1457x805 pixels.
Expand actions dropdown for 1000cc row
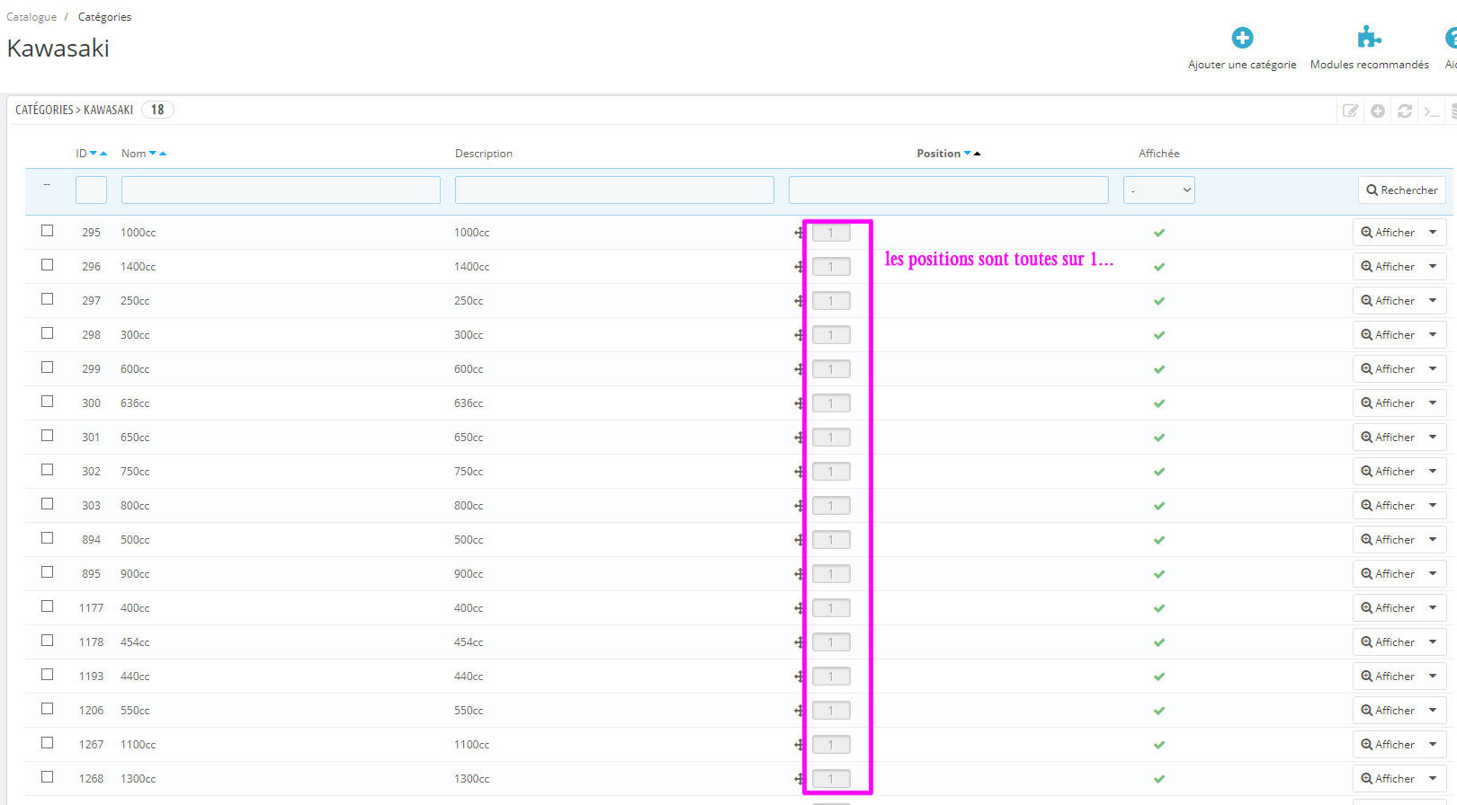(x=1433, y=233)
